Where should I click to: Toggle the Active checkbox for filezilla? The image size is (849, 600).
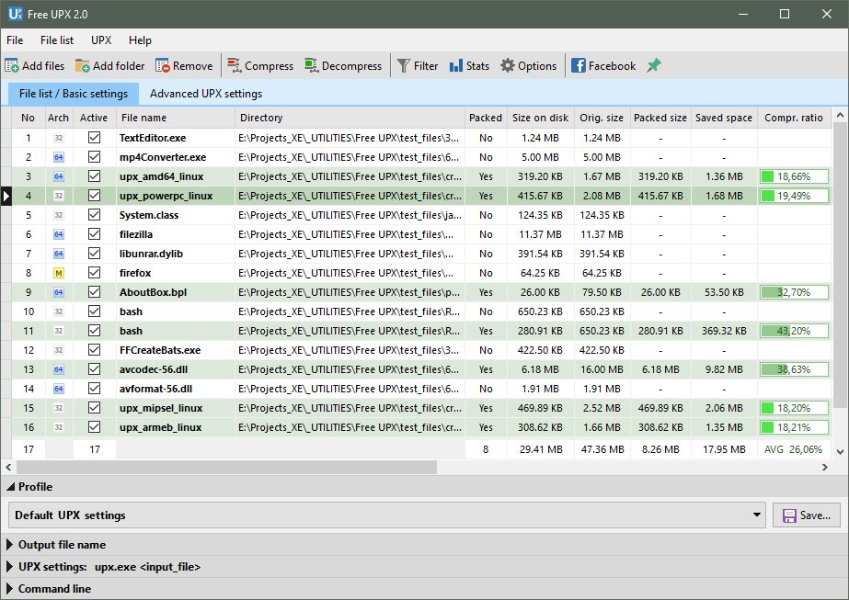[94, 234]
